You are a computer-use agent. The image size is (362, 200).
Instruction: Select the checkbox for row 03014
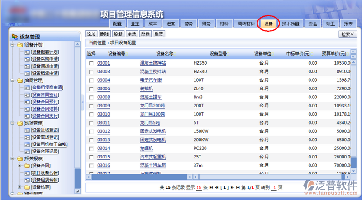(91, 148)
